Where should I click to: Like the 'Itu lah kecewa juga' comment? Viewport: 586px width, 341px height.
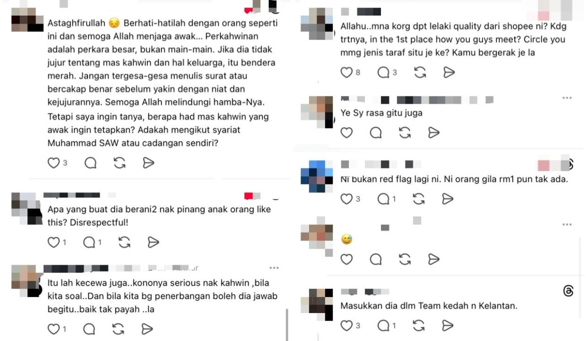53,329
